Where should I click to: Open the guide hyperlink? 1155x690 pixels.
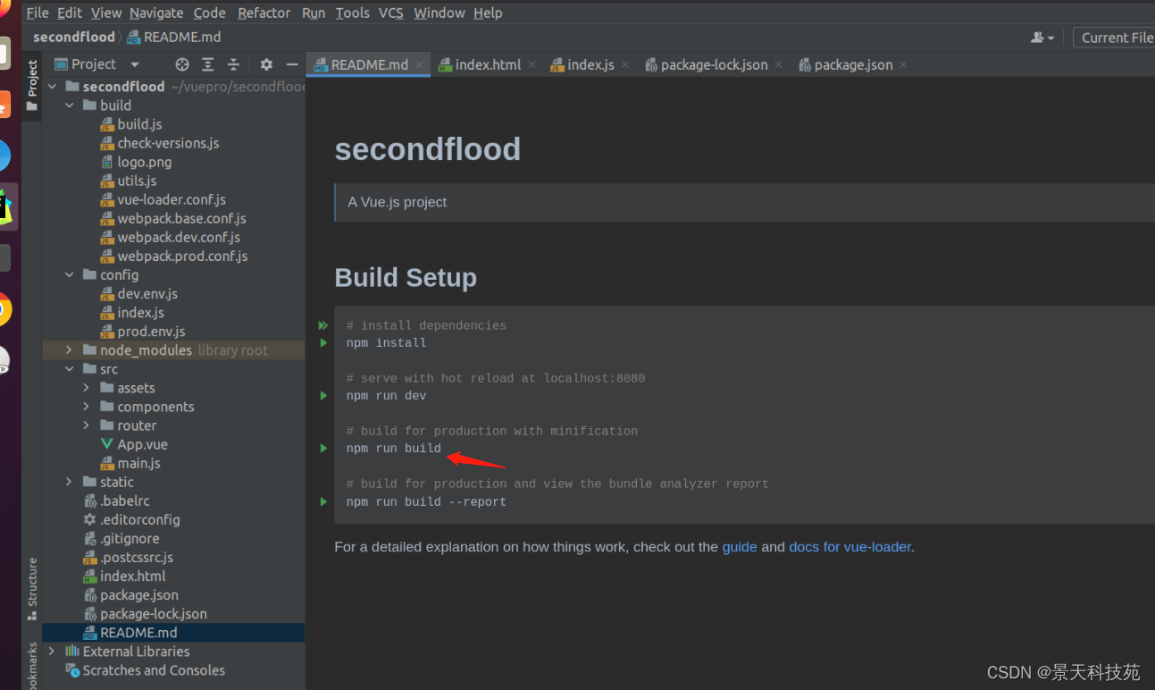point(739,547)
